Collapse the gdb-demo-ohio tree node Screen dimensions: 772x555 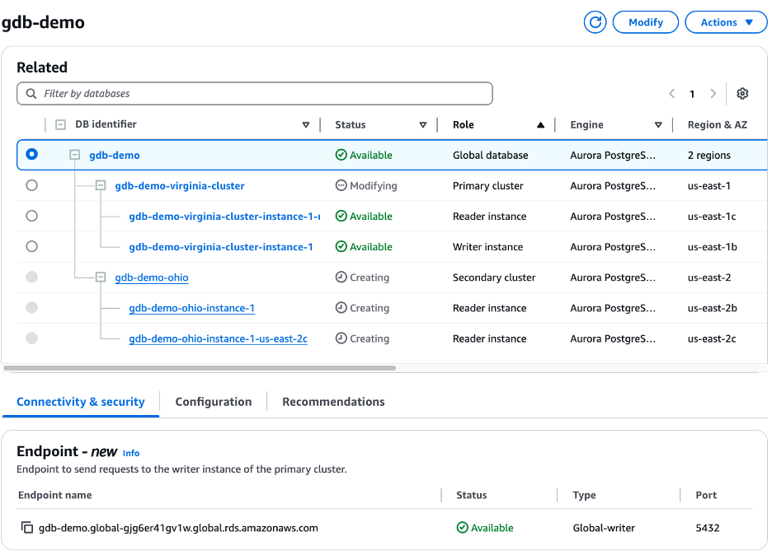(x=101, y=277)
